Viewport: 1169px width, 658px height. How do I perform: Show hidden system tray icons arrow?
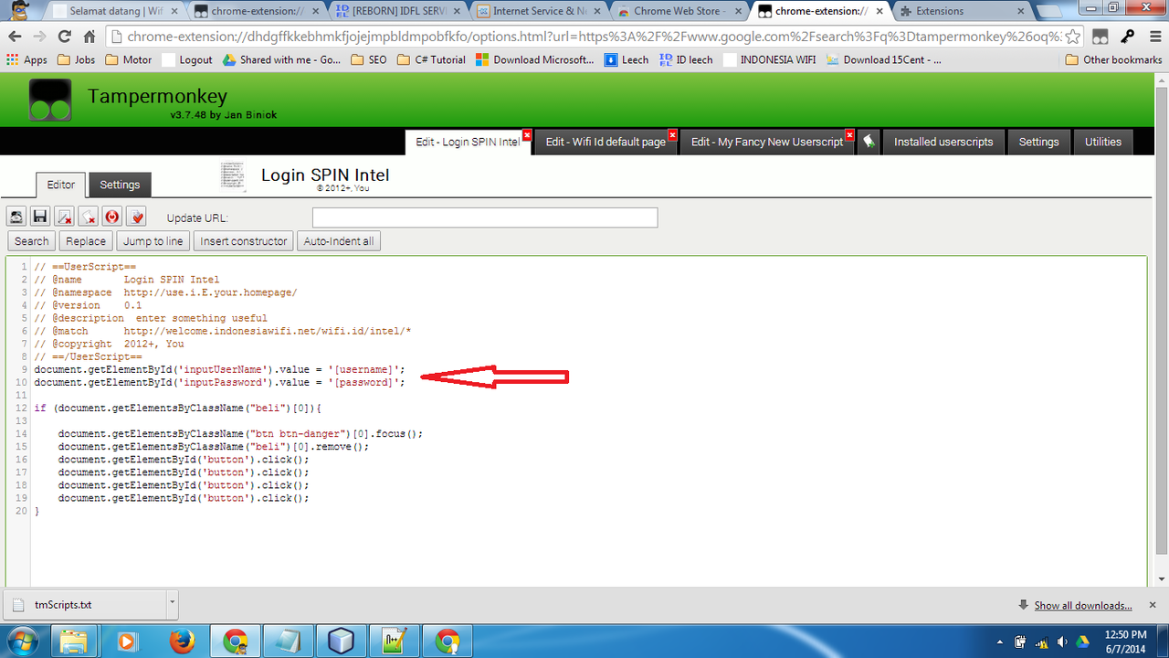point(1001,641)
